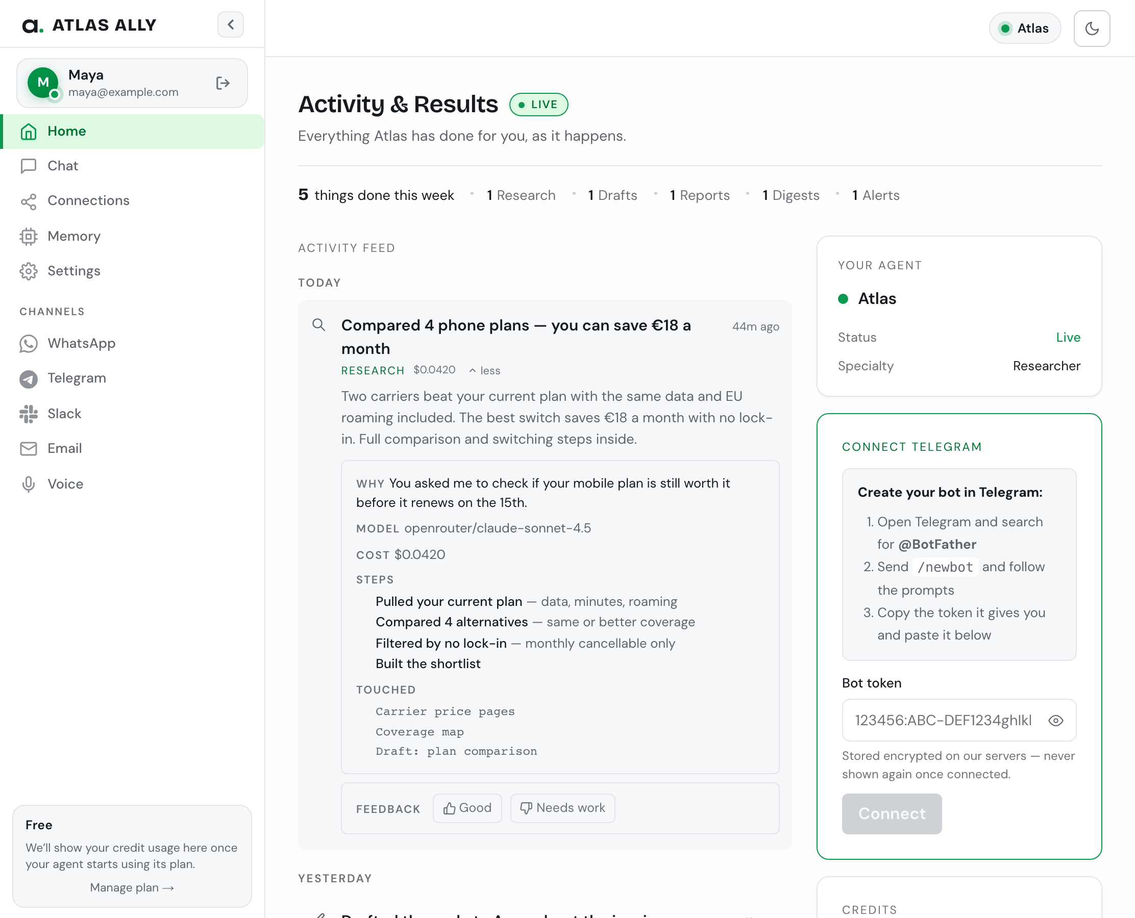Collapse the sidebar with the chevron button
This screenshot has width=1135, height=918.
[231, 25]
